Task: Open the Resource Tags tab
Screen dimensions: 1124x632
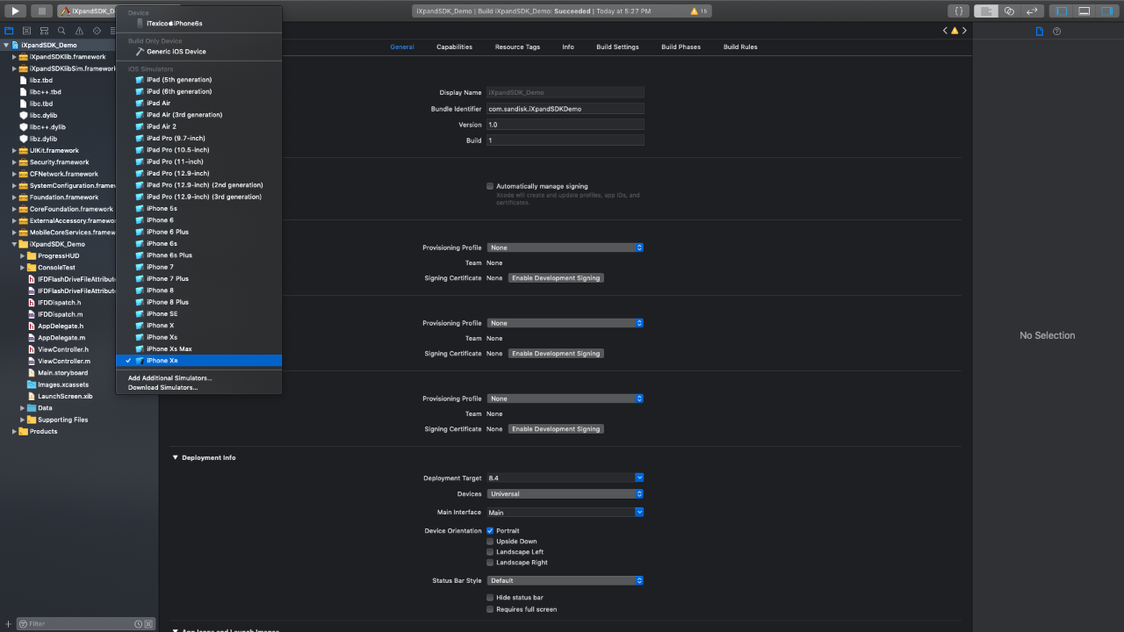Action: point(517,47)
